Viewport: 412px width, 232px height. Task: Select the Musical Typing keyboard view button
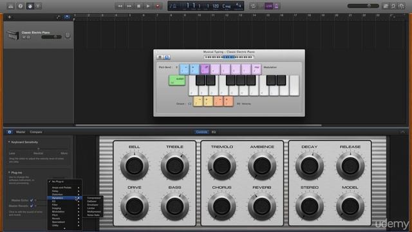(x=167, y=57)
